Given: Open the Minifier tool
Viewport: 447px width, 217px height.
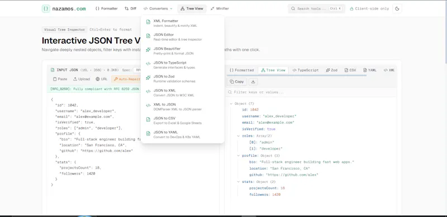Looking at the screenshot, I should coord(220,8).
